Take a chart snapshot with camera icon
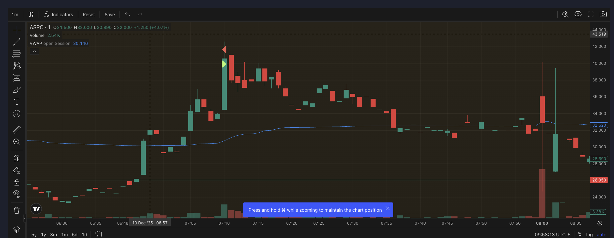 pyautogui.click(x=603, y=14)
